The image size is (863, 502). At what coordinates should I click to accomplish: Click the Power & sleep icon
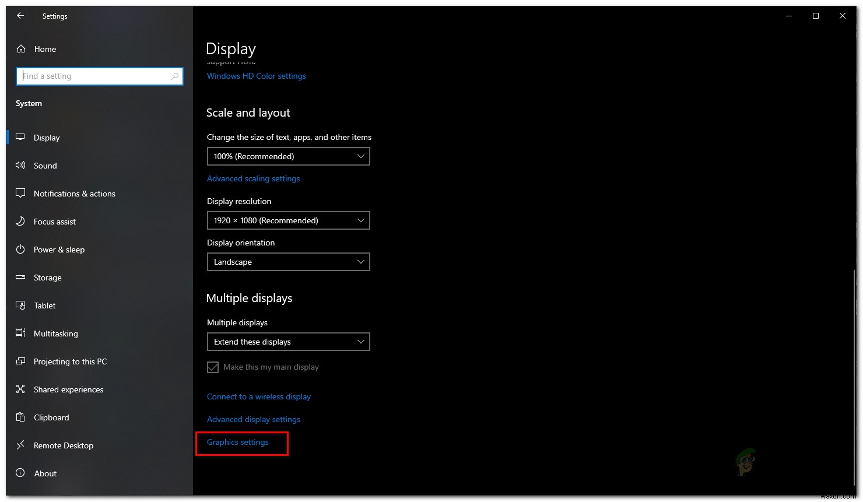pyautogui.click(x=20, y=250)
